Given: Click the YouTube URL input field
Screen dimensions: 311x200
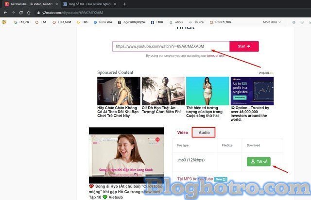Looking at the screenshot, I should pyautogui.click(x=170, y=47).
